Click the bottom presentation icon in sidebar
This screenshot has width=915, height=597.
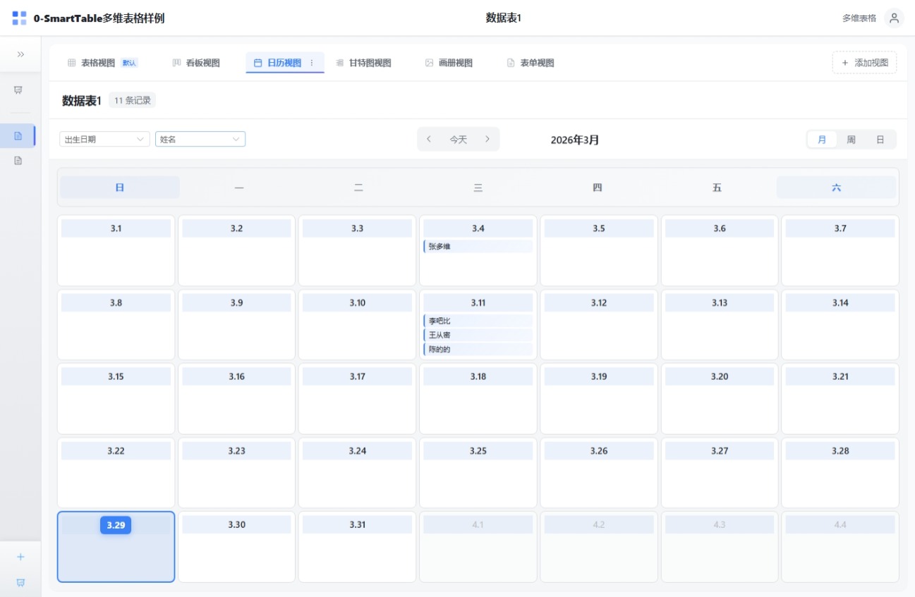point(20,582)
